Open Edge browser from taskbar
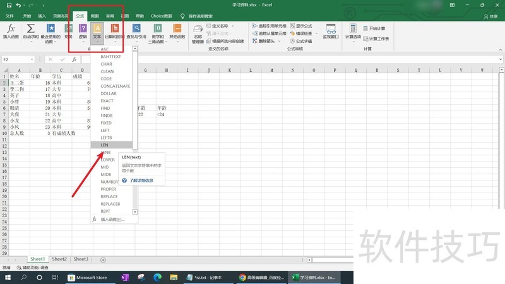 (x=157, y=277)
